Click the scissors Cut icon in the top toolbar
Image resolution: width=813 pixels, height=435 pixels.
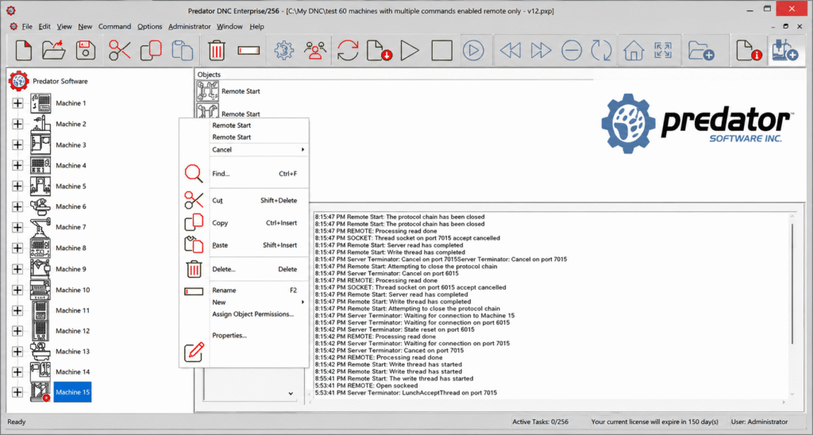coord(120,51)
